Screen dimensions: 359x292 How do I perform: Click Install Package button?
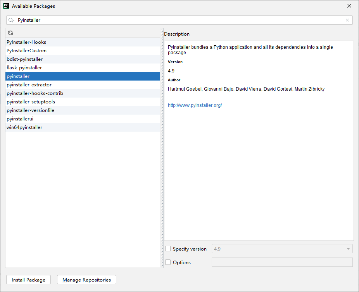(28, 280)
